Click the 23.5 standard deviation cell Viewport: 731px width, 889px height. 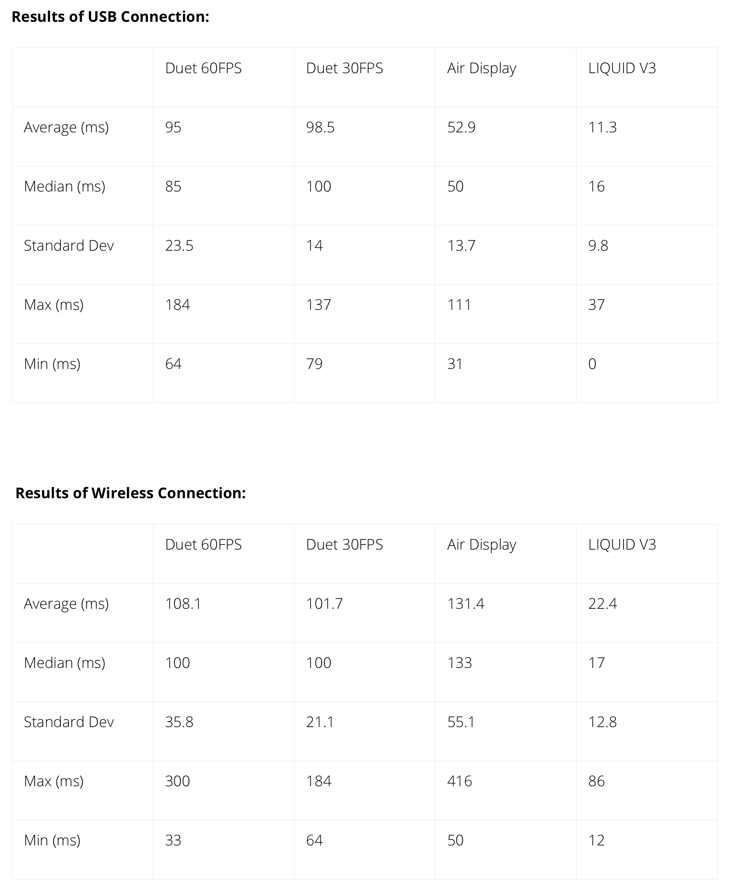(x=179, y=246)
